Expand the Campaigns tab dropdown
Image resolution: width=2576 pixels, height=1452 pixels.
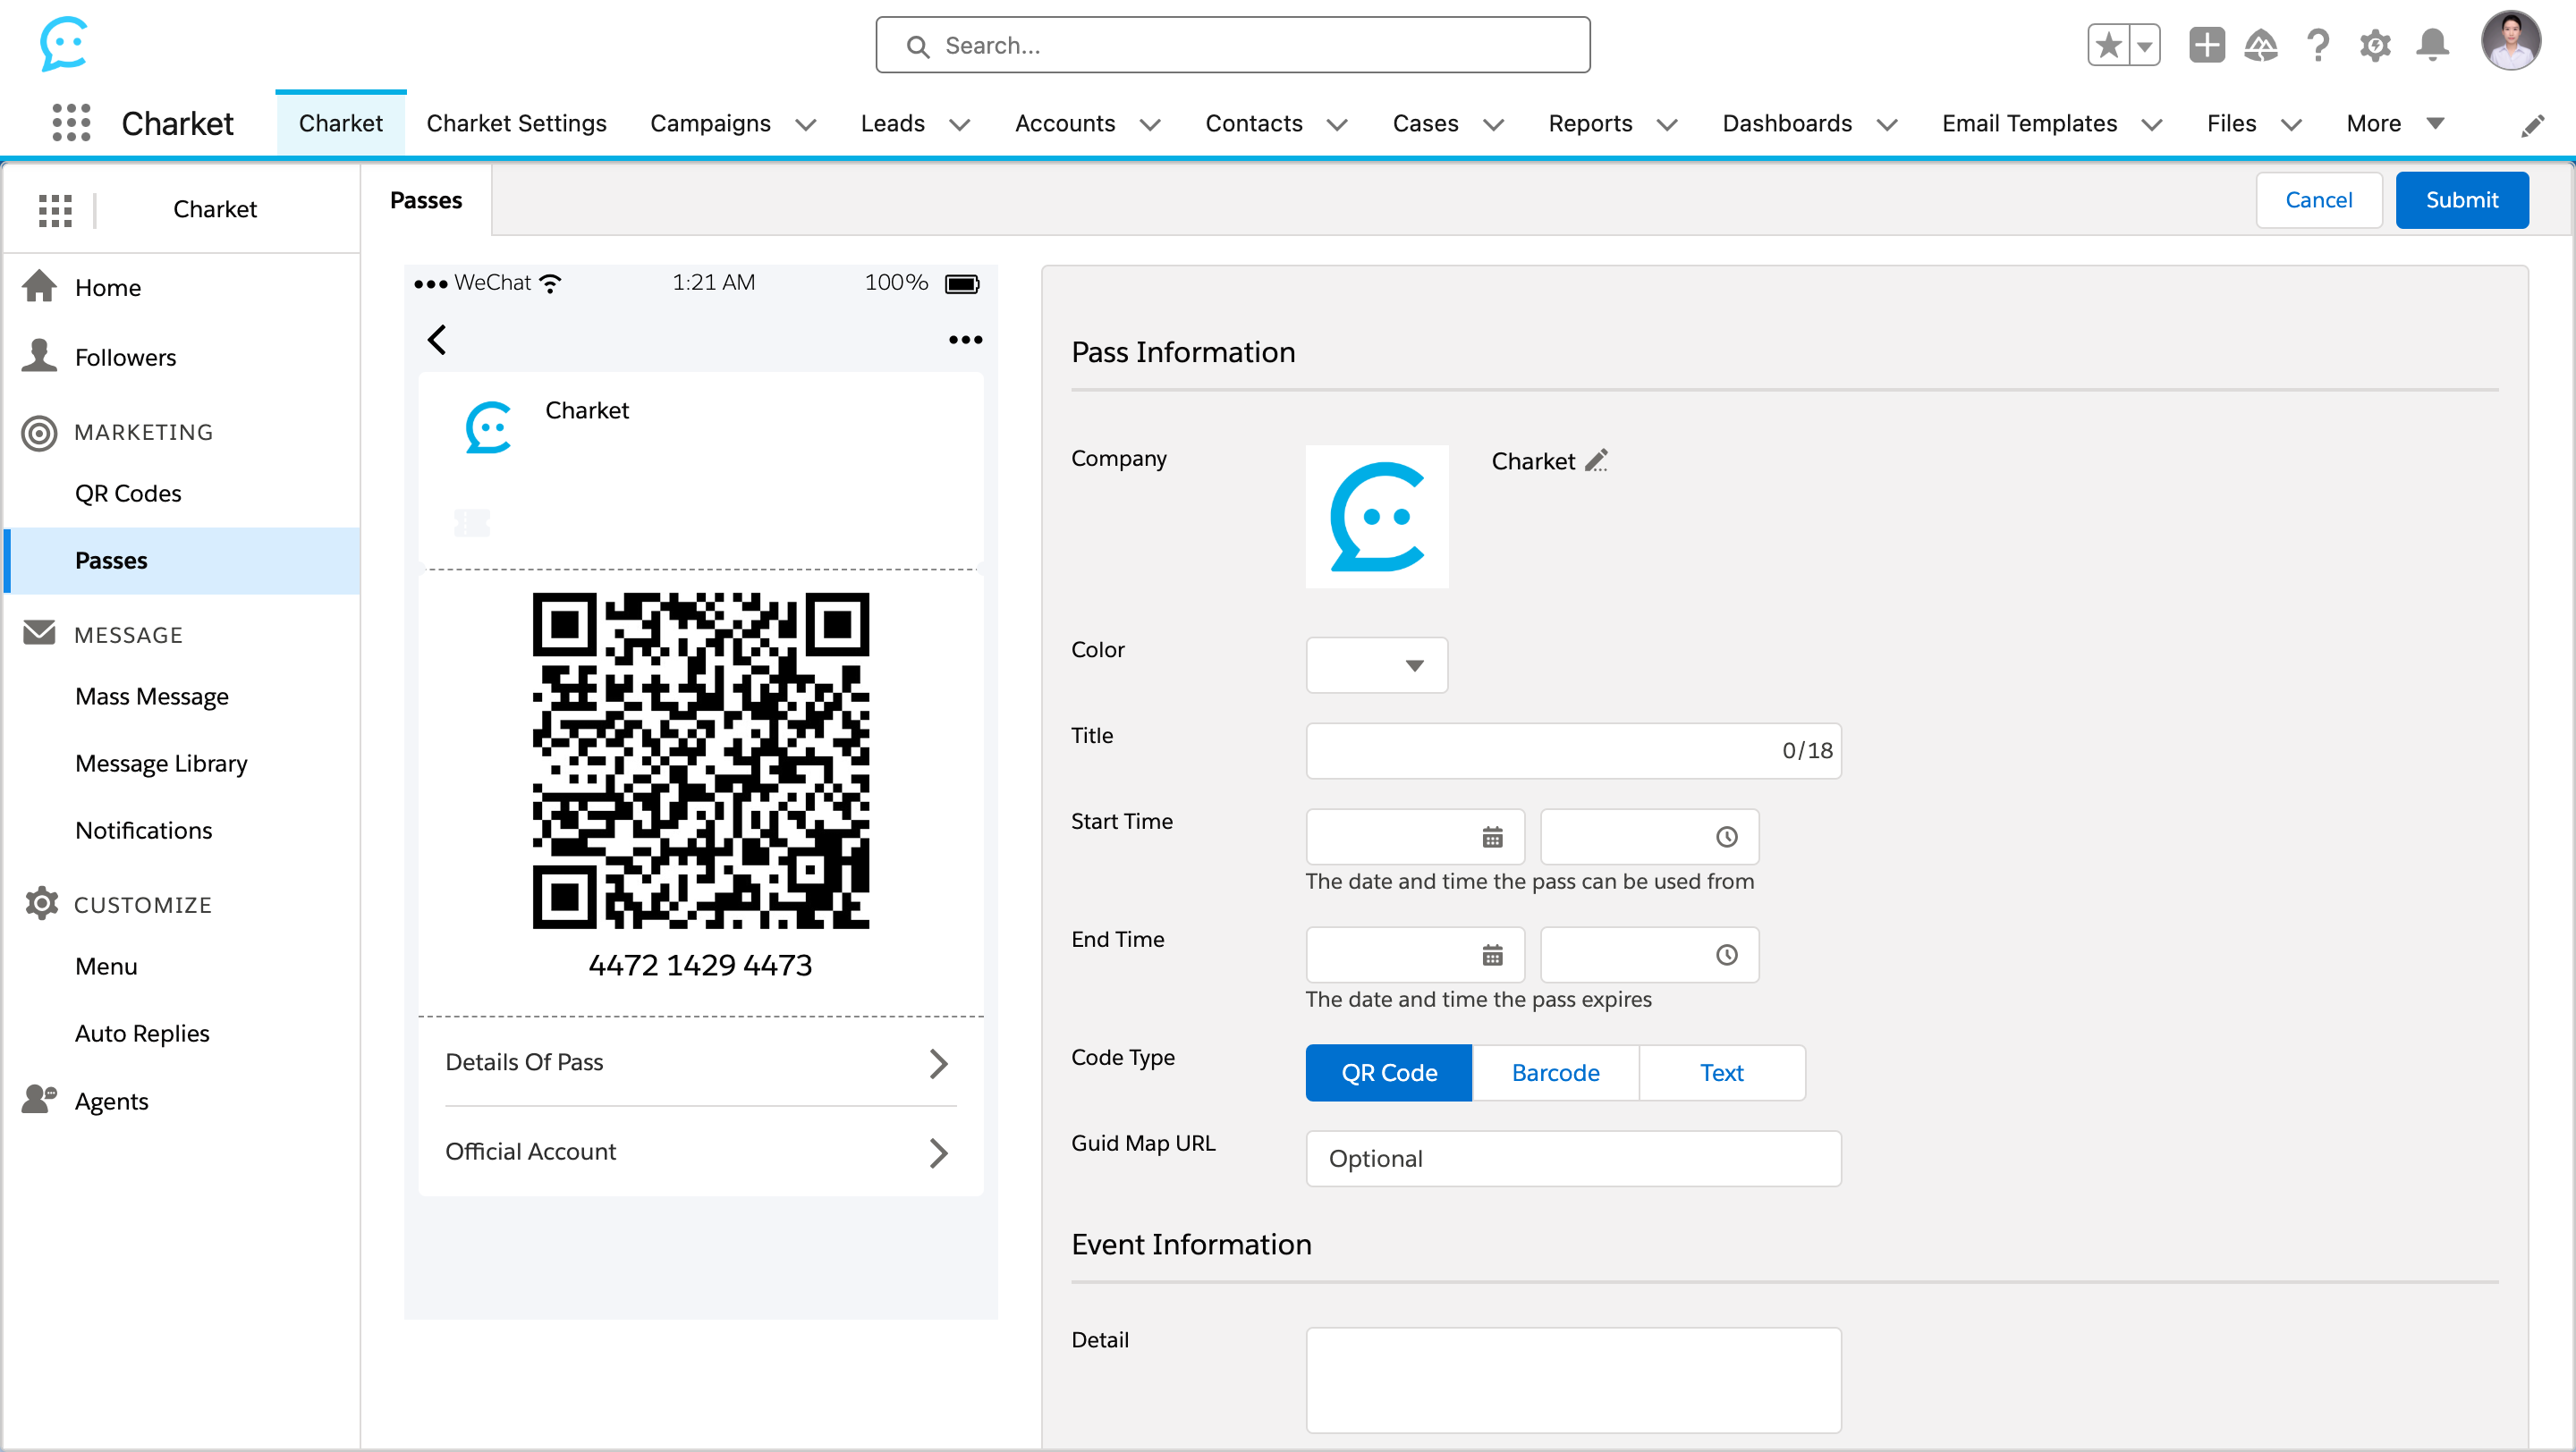806,125
